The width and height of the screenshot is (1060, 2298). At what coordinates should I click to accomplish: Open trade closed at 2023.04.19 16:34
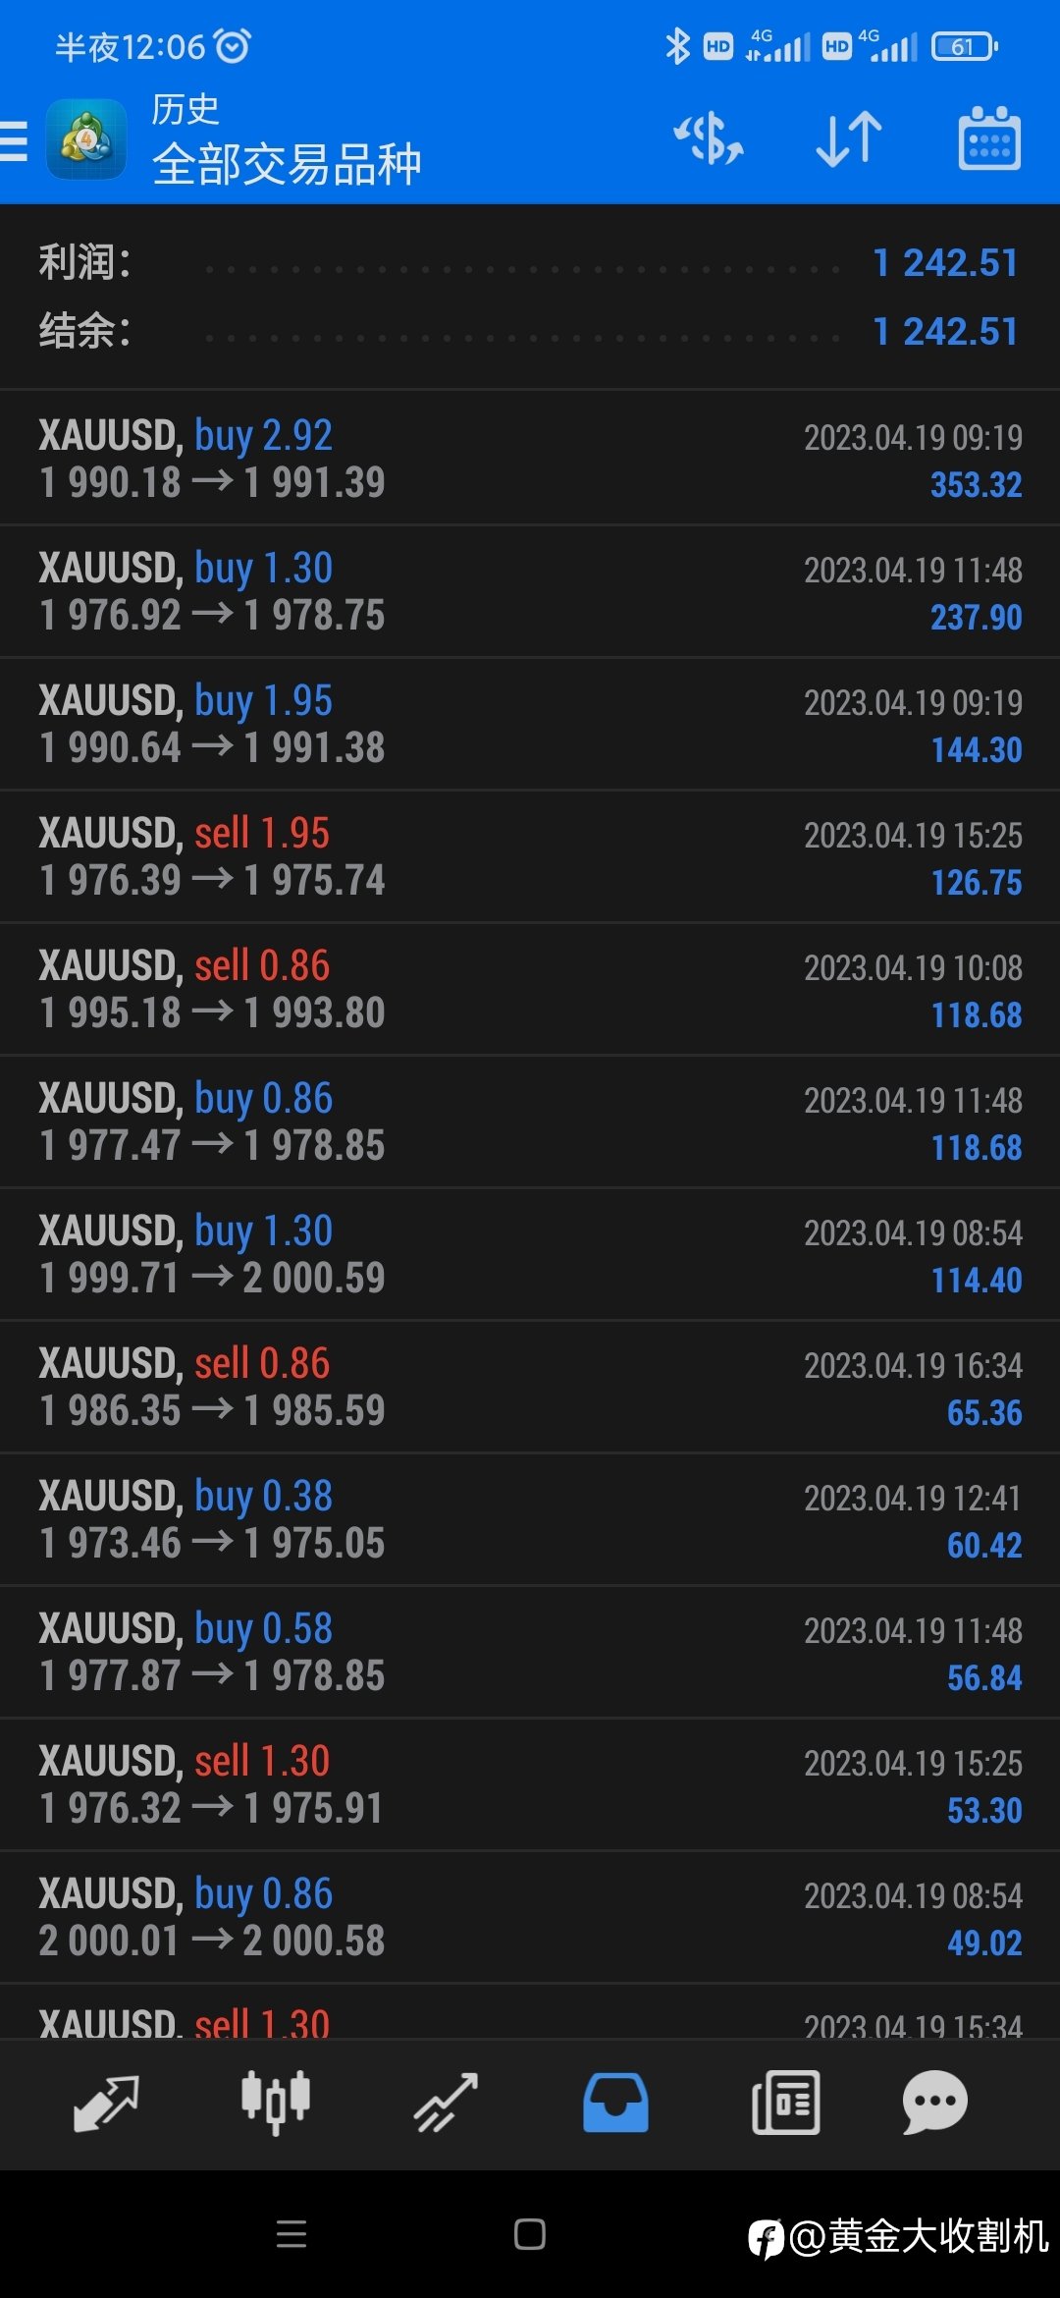[530, 1386]
